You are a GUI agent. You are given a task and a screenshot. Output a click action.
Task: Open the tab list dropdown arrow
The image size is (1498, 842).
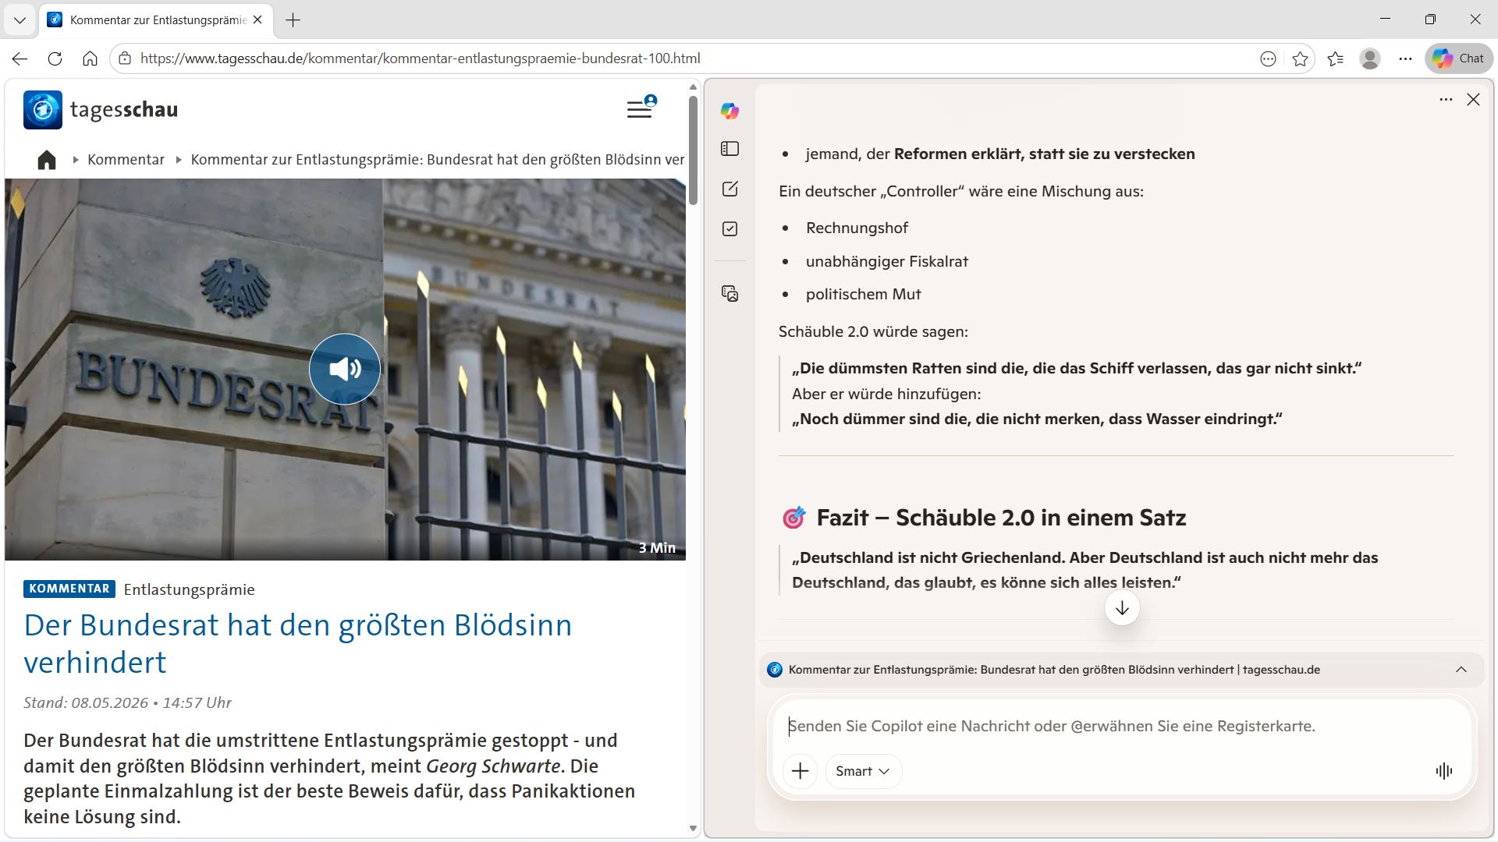20,20
